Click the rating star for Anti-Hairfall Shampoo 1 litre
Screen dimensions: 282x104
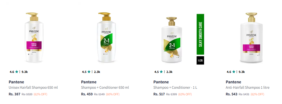[234, 72]
